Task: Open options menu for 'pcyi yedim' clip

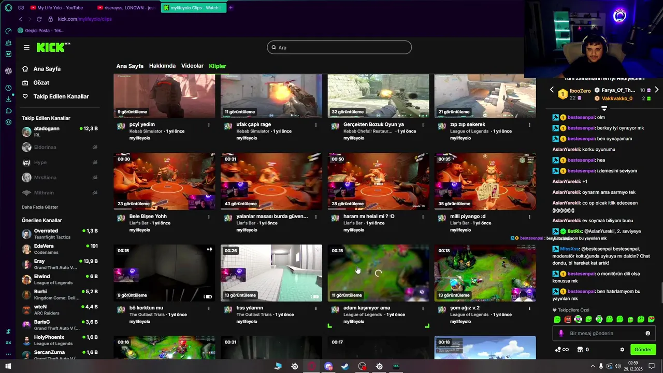Action: (x=209, y=125)
